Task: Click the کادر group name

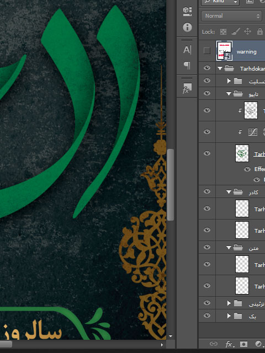Action: tap(253, 192)
